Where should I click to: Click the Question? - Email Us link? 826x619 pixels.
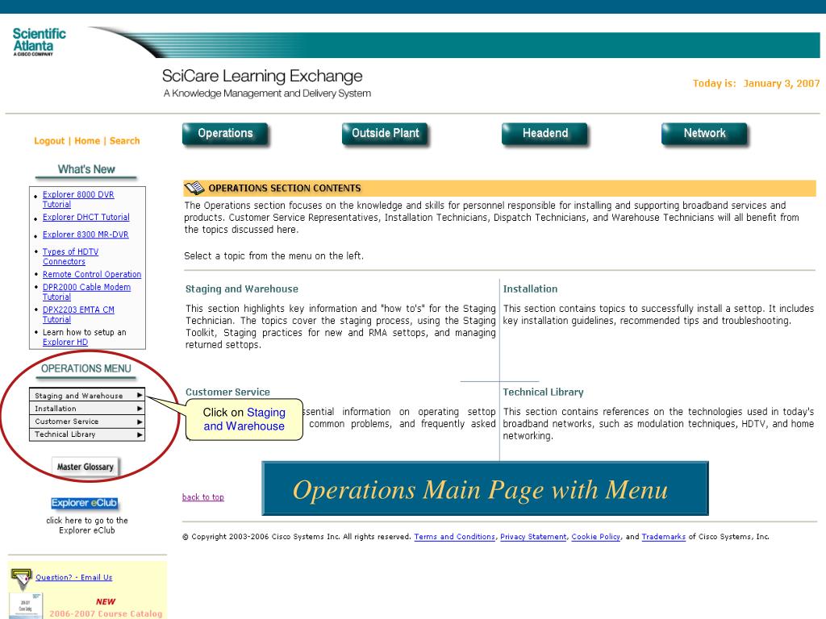tap(73, 577)
